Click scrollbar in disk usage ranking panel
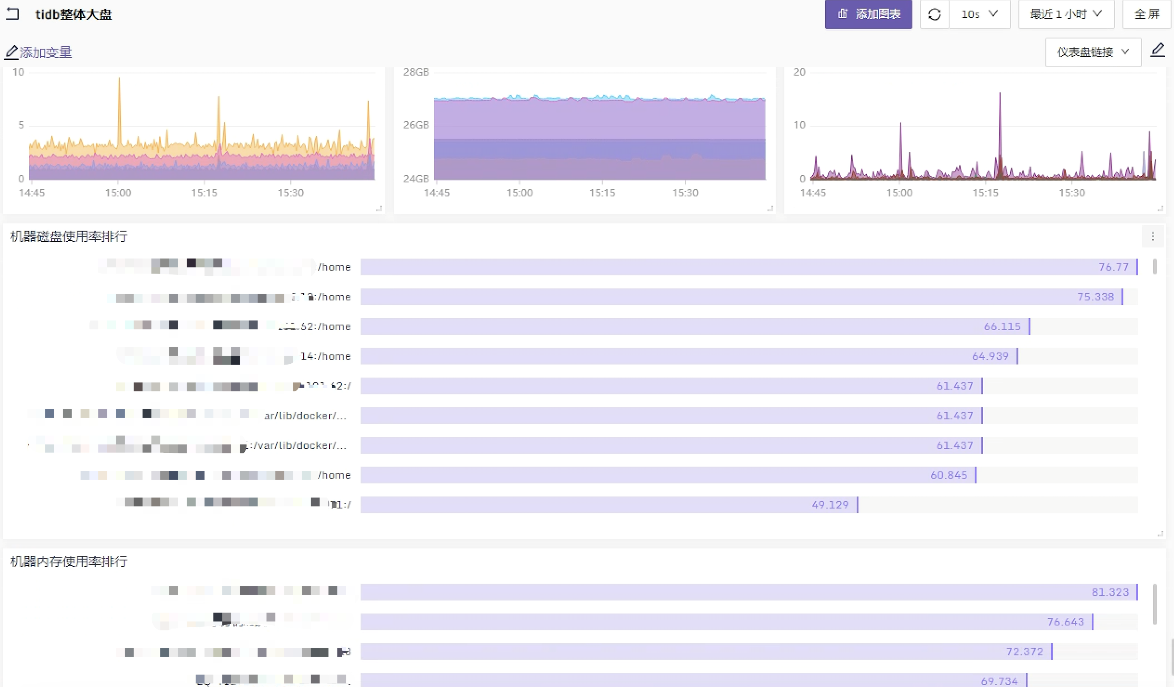 [1155, 267]
